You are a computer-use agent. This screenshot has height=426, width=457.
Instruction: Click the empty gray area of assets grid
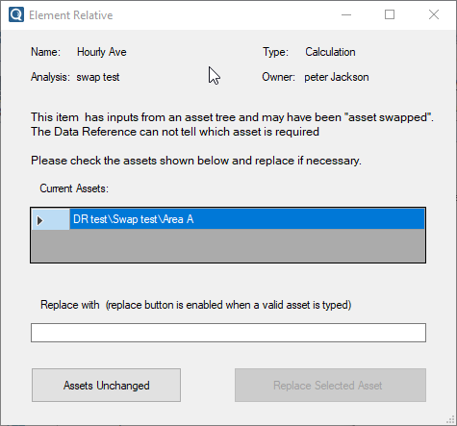[x=228, y=246]
